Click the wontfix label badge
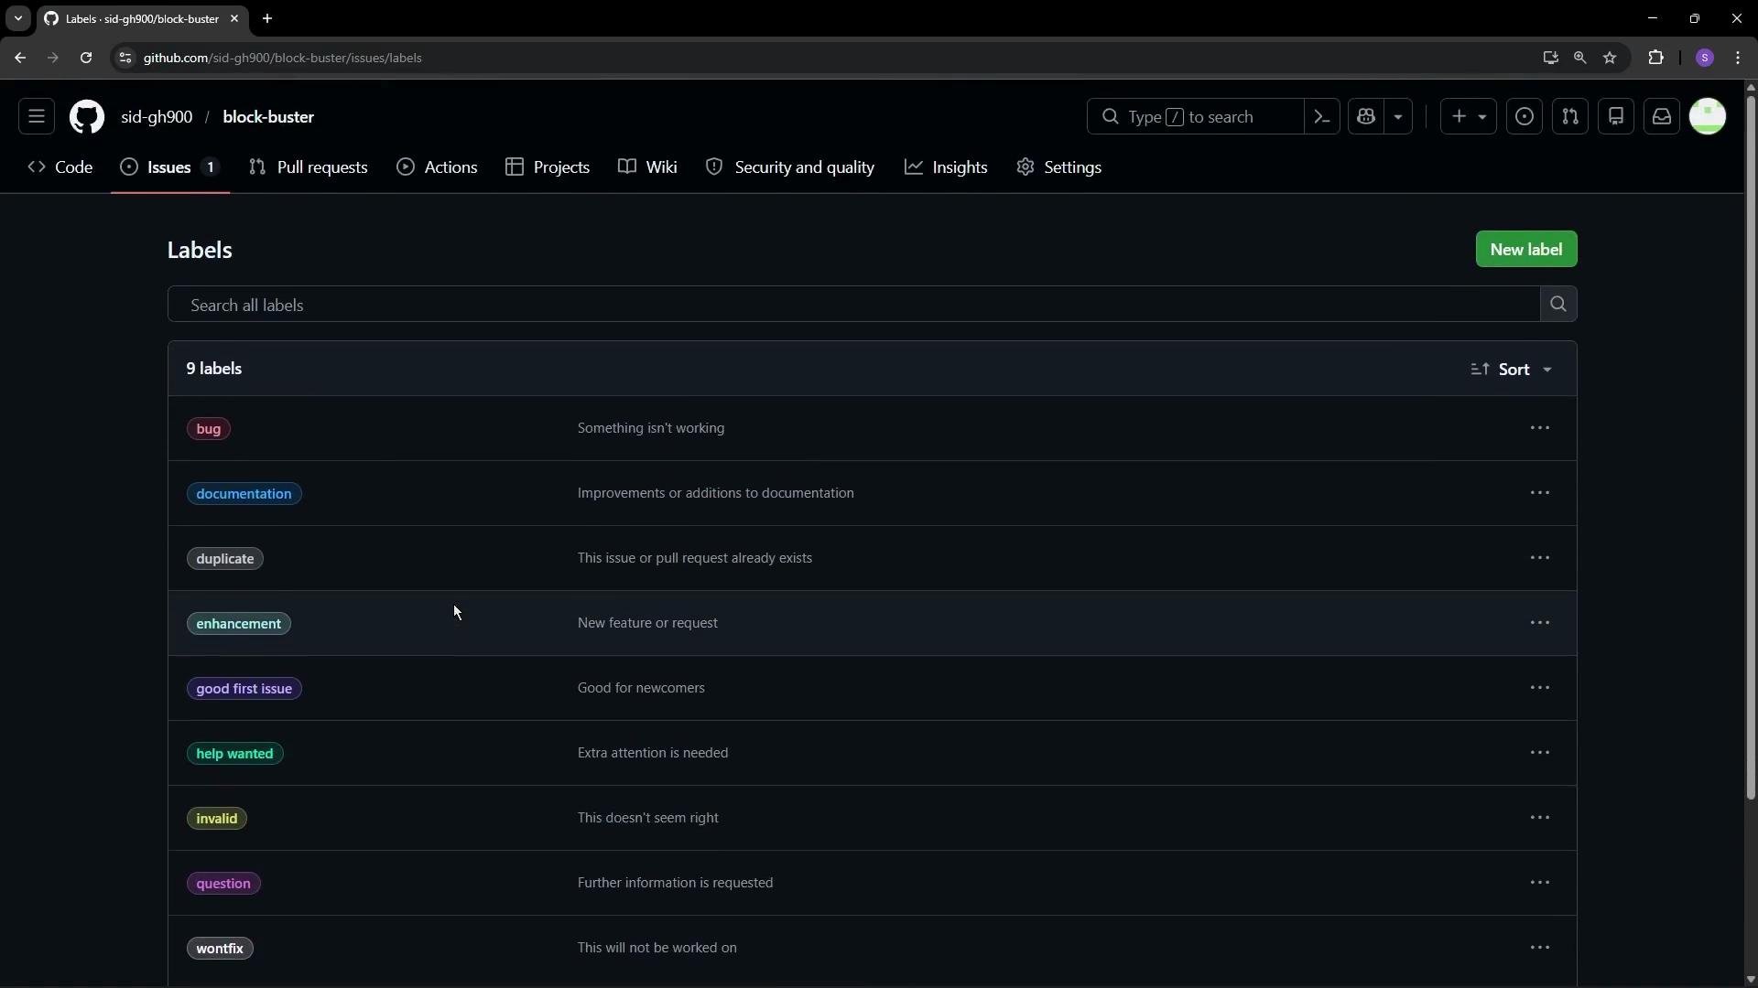Image resolution: width=1758 pixels, height=988 pixels. tap(220, 949)
